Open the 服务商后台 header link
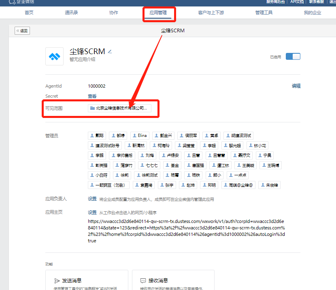The width and height of the screenshot is (336, 290). pos(276,2)
